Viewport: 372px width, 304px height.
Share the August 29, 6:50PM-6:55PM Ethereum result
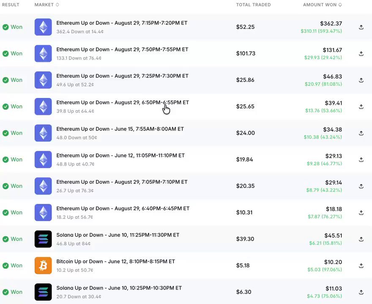click(361, 107)
